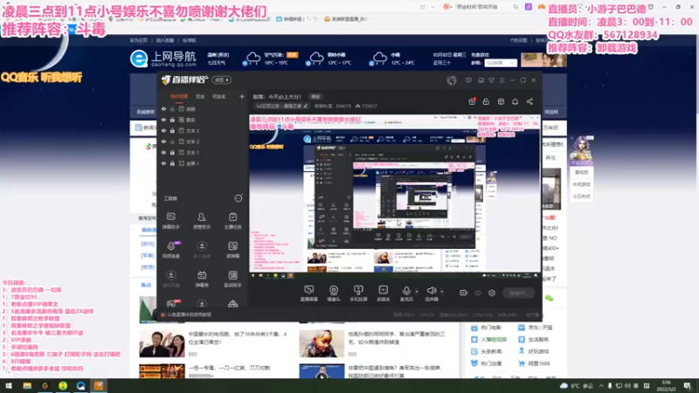699x393 pixels.
Task: Expand the speaker volume arrow
Action: coord(442,292)
